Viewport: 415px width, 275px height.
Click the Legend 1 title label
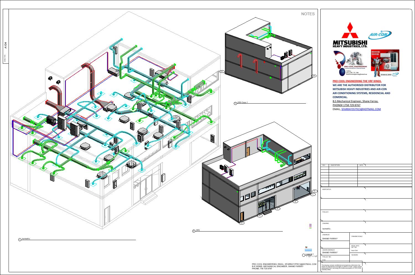pos(310,254)
